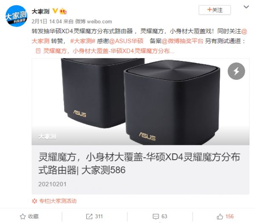Click the article document icon link
This screenshot has width=255, height=223.
click(38, 51)
